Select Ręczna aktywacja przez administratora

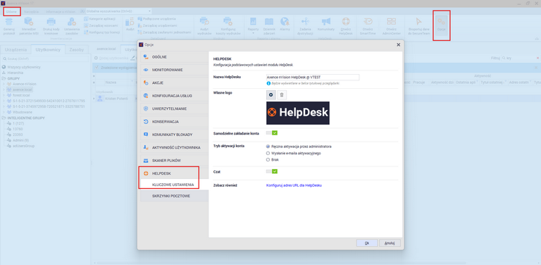[268, 147]
